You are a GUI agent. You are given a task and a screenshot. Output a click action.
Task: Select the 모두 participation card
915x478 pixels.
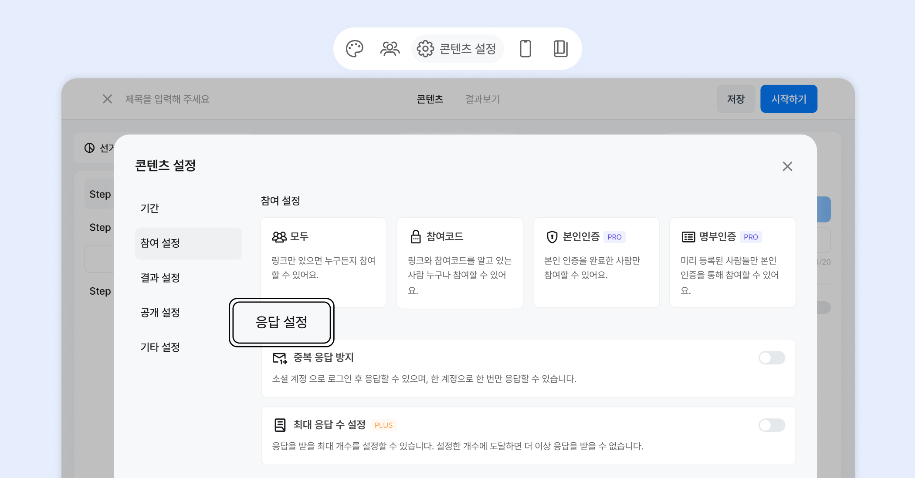pos(323,257)
